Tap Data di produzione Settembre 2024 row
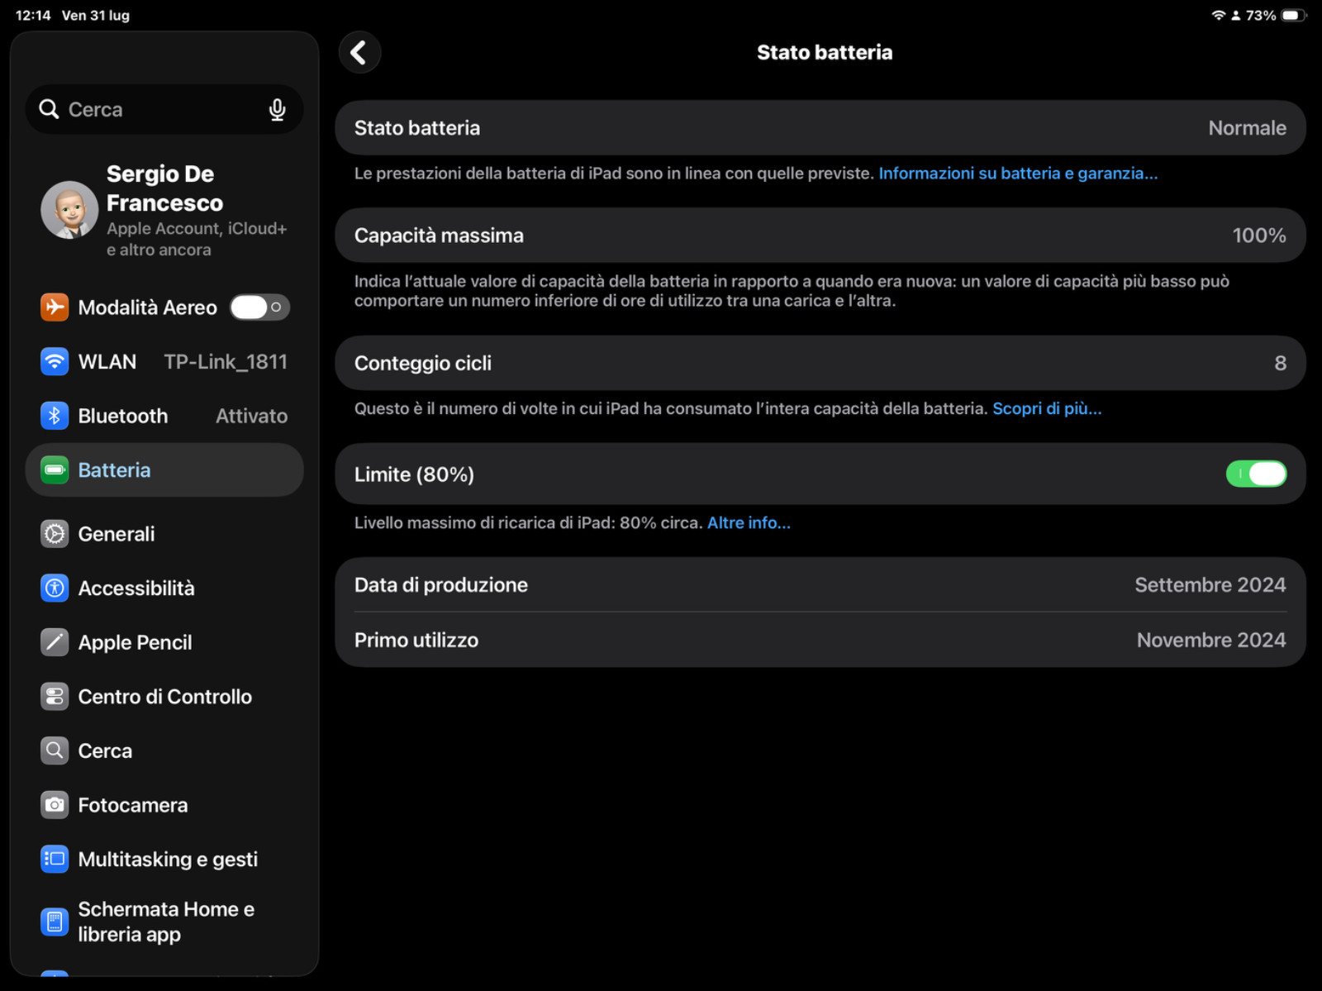 coord(820,585)
